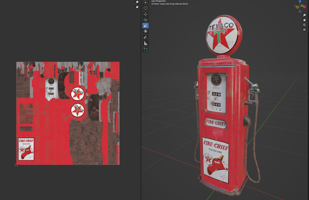Viewport: 309px width, 200px height.
Task: Select the Move tool
Action: [145, 14]
